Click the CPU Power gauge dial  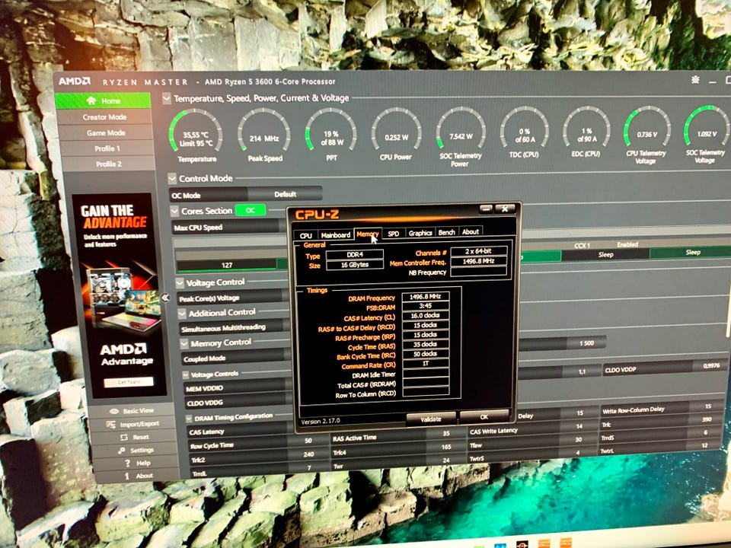(396, 129)
